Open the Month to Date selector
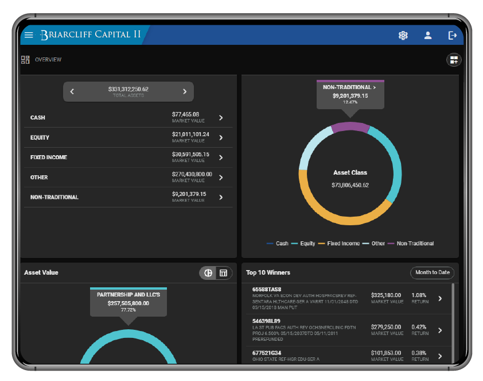The width and height of the screenshot is (483, 381). coord(432,272)
